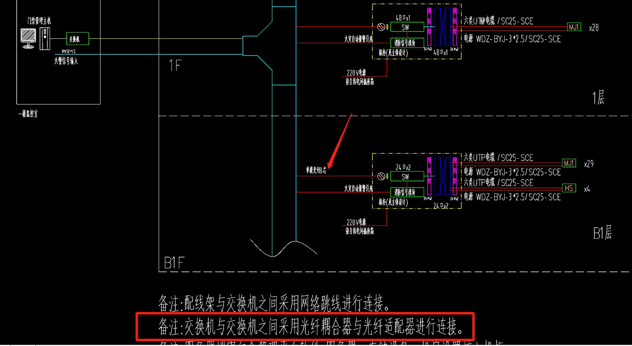Click the 48口x1 label below patch panel
This screenshot has width=632, height=346.
click(x=441, y=52)
